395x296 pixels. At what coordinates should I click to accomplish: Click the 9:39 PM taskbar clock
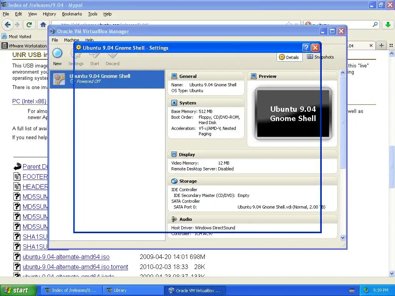pyautogui.click(x=381, y=290)
